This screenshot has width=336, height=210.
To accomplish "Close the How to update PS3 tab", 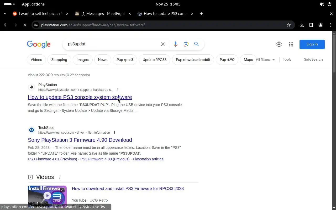I will click(x=192, y=14).
